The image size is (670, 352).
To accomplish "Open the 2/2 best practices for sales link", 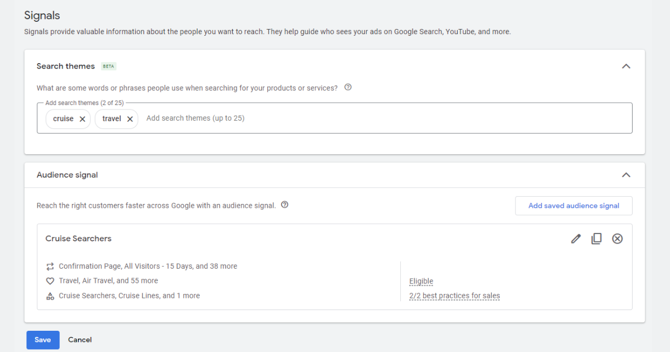I will tap(454, 295).
